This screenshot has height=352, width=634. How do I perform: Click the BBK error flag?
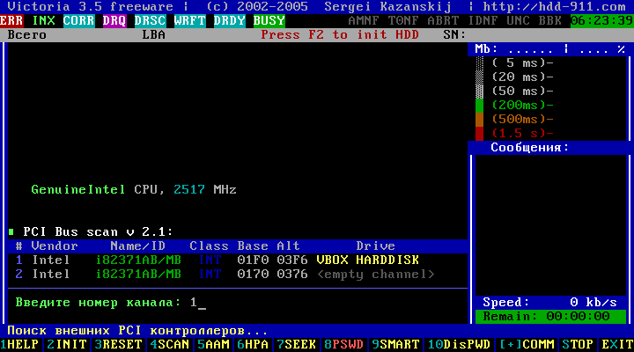coord(549,20)
